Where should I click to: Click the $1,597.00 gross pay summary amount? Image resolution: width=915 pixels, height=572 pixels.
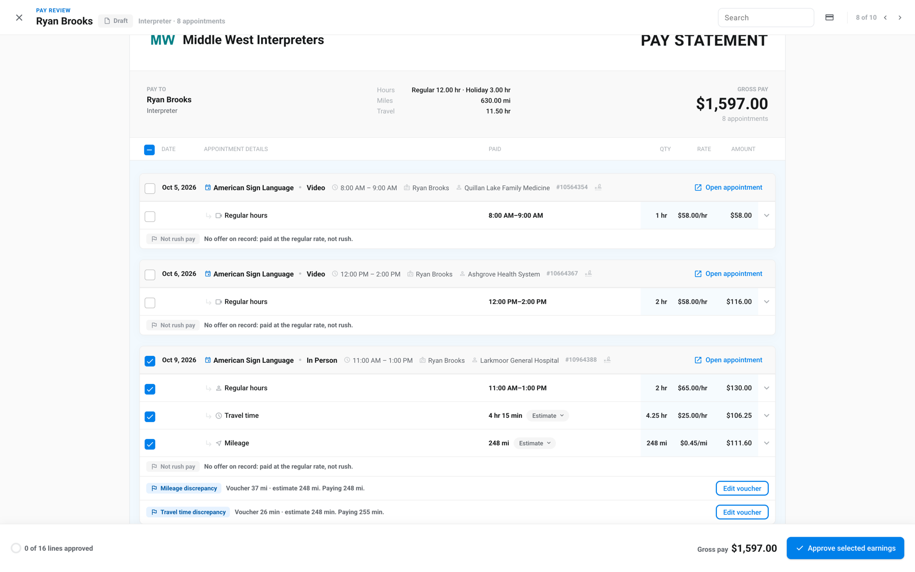pyautogui.click(x=732, y=104)
